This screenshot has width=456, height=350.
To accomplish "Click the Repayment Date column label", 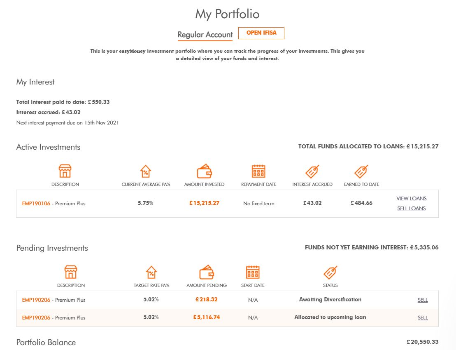I will [x=258, y=184].
